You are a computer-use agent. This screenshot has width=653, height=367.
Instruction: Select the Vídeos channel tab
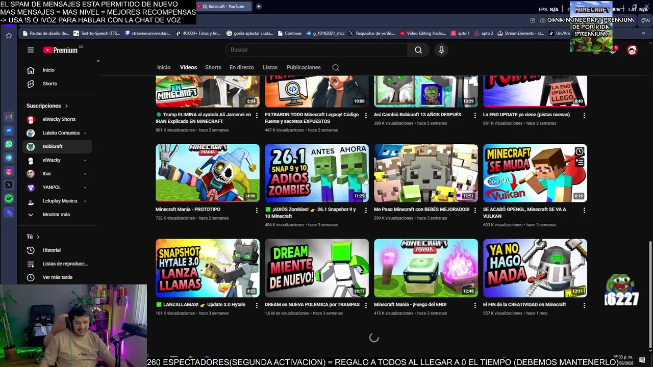(188, 67)
